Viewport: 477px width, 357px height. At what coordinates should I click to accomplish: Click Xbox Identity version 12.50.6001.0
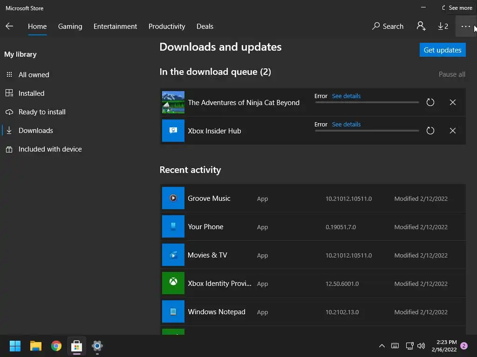tap(342, 284)
